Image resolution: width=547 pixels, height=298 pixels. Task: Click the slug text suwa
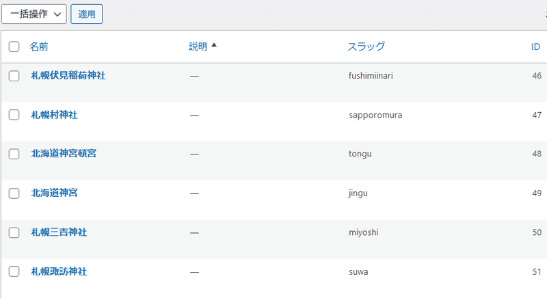pos(358,272)
